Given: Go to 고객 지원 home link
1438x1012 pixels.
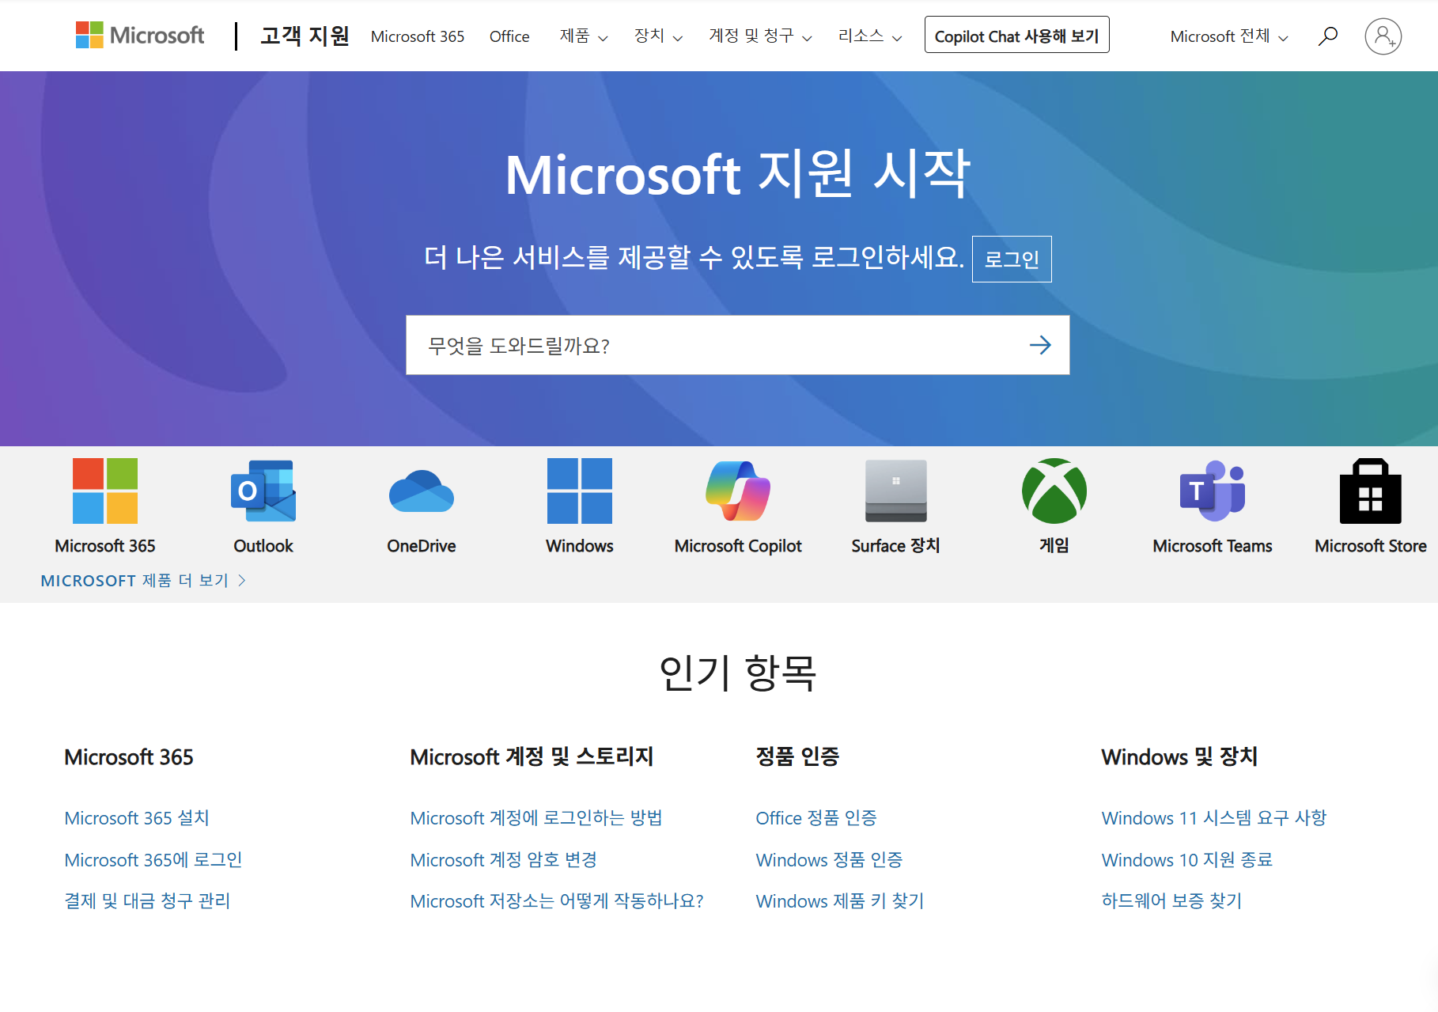Looking at the screenshot, I should (305, 36).
